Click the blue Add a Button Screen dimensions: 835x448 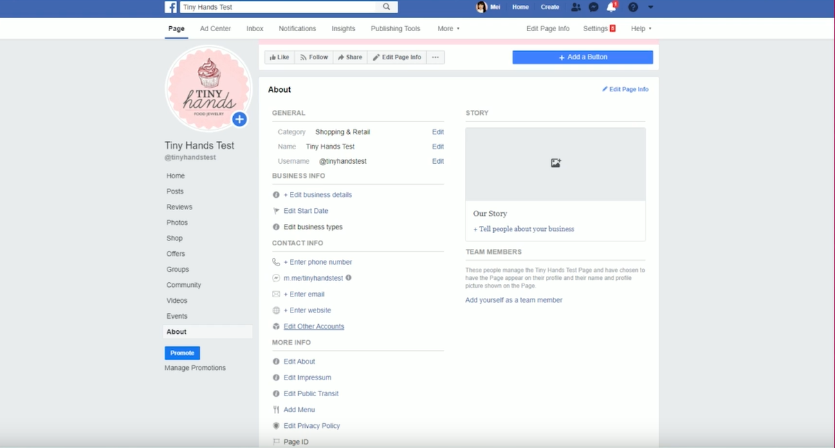(582, 57)
